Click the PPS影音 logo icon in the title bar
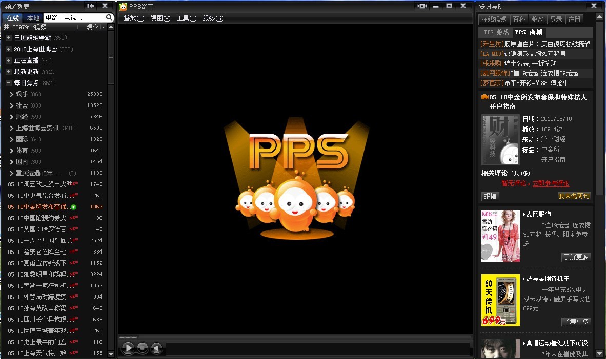 [x=123, y=6]
